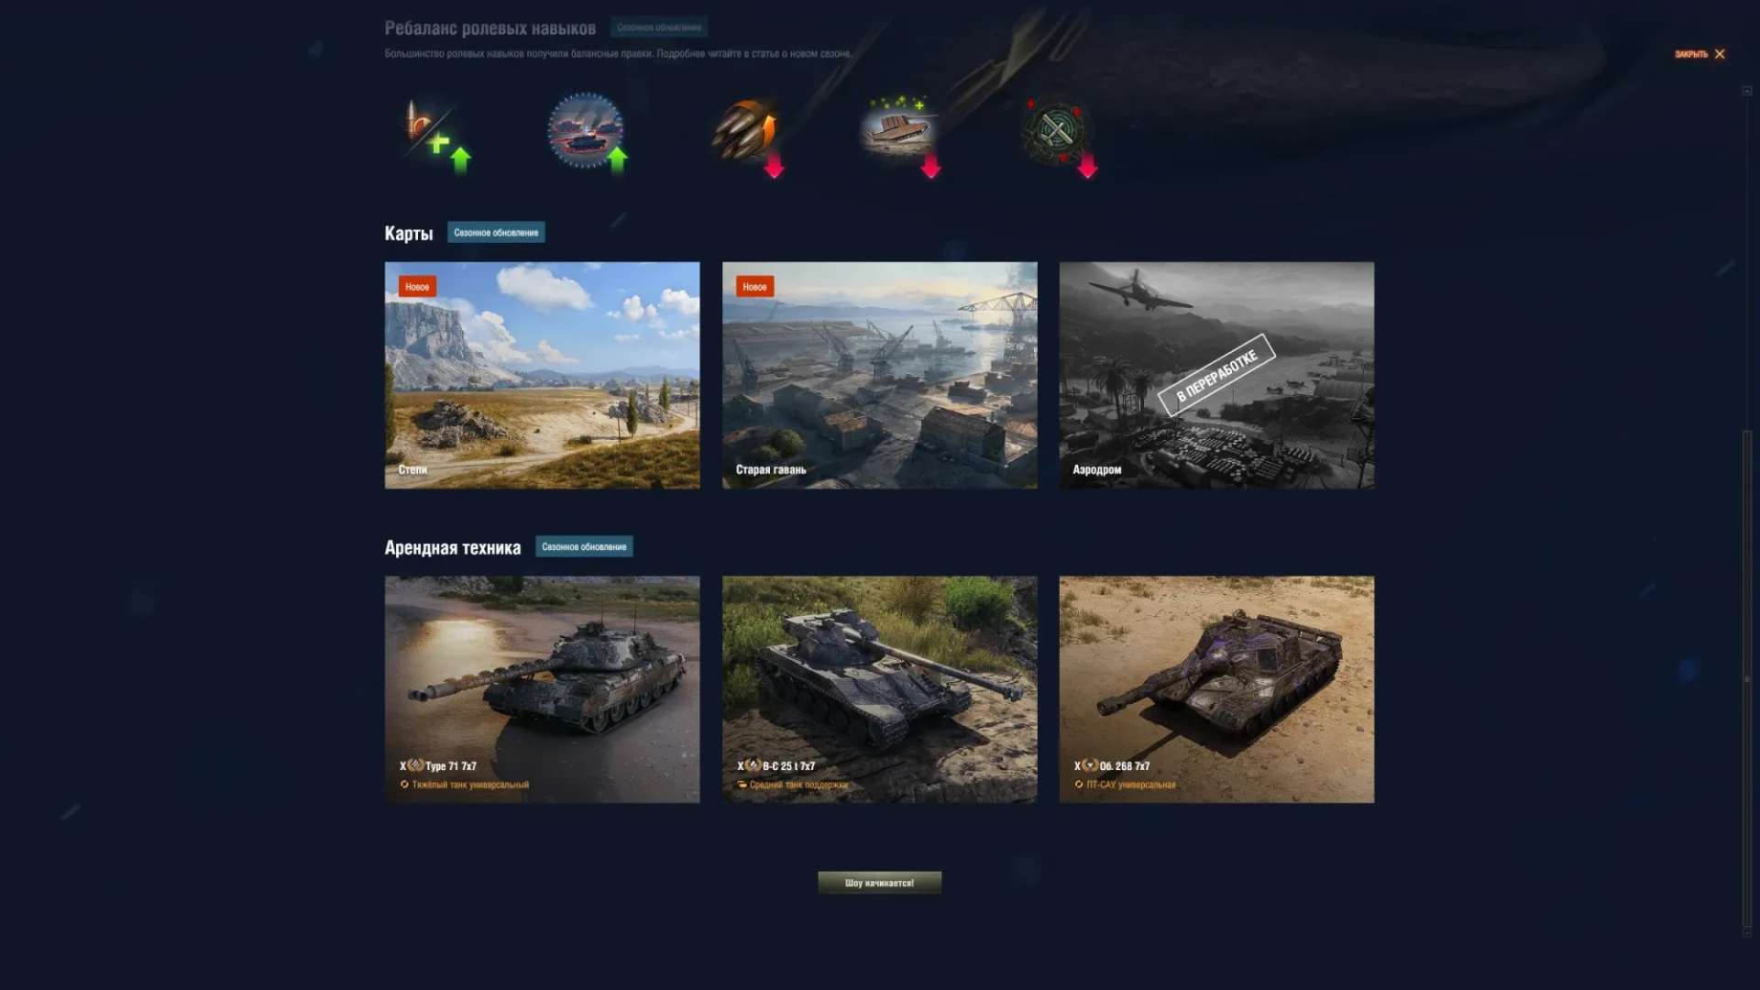Click the buffed shell skill icon with green arrow
The width and height of the screenshot is (1760, 990).
coord(435,135)
